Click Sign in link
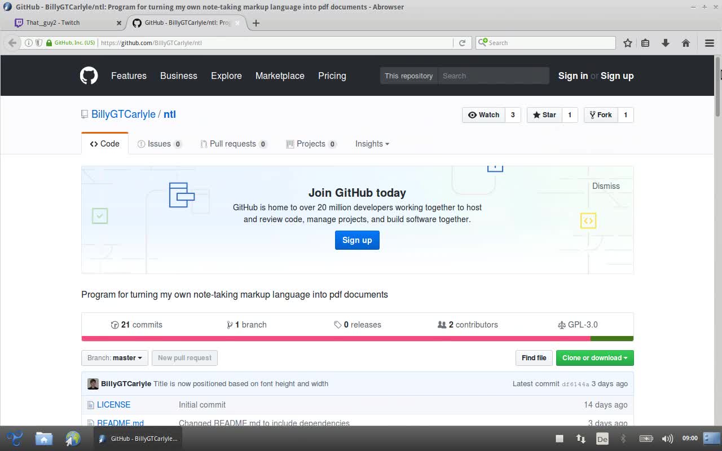722x451 pixels. point(573,76)
